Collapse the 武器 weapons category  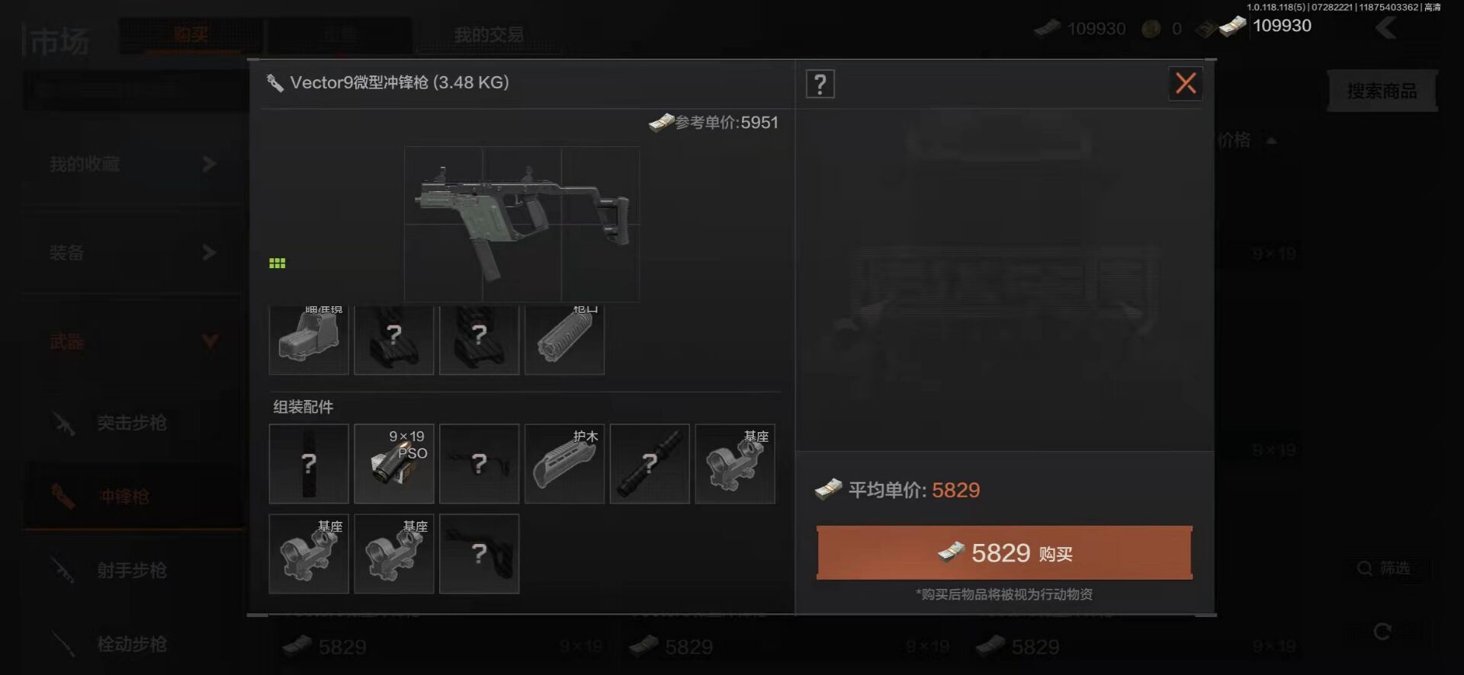pos(133,342)
